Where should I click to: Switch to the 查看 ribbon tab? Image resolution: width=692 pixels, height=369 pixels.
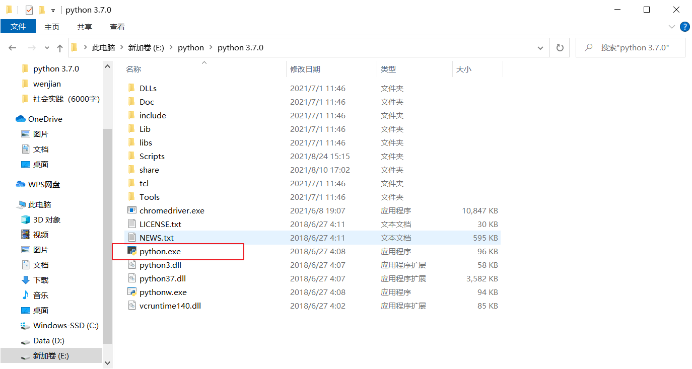(117, 27)
